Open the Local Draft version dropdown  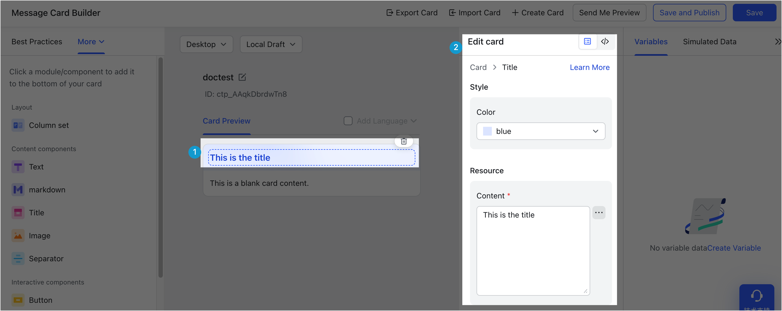click(271, 44)
